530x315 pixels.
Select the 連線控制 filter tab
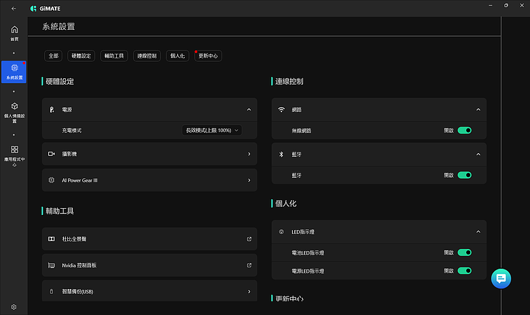(147, 56)
